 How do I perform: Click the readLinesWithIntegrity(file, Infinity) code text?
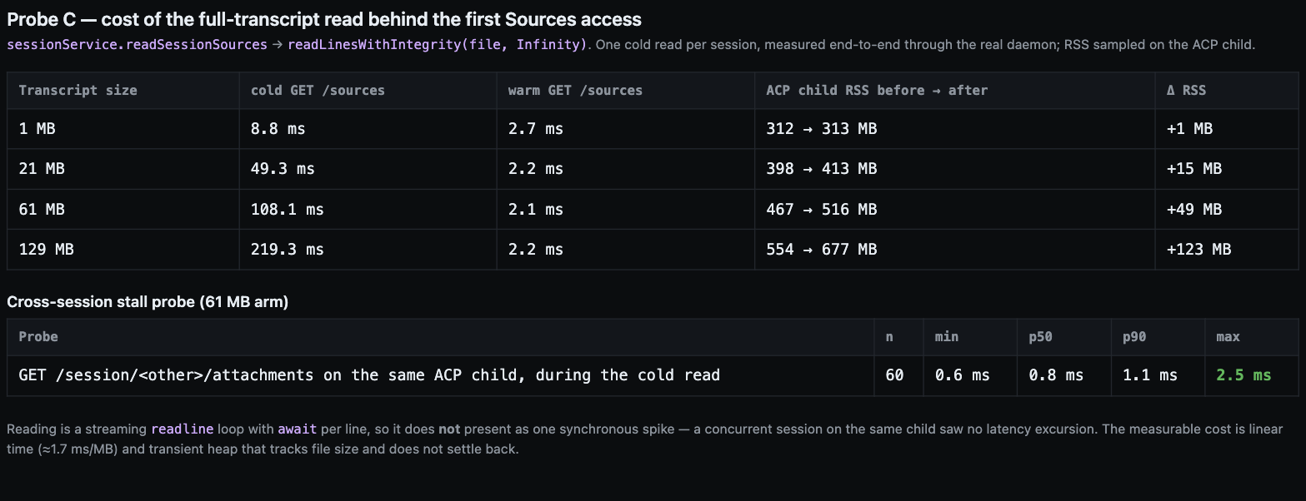(438, 45)
